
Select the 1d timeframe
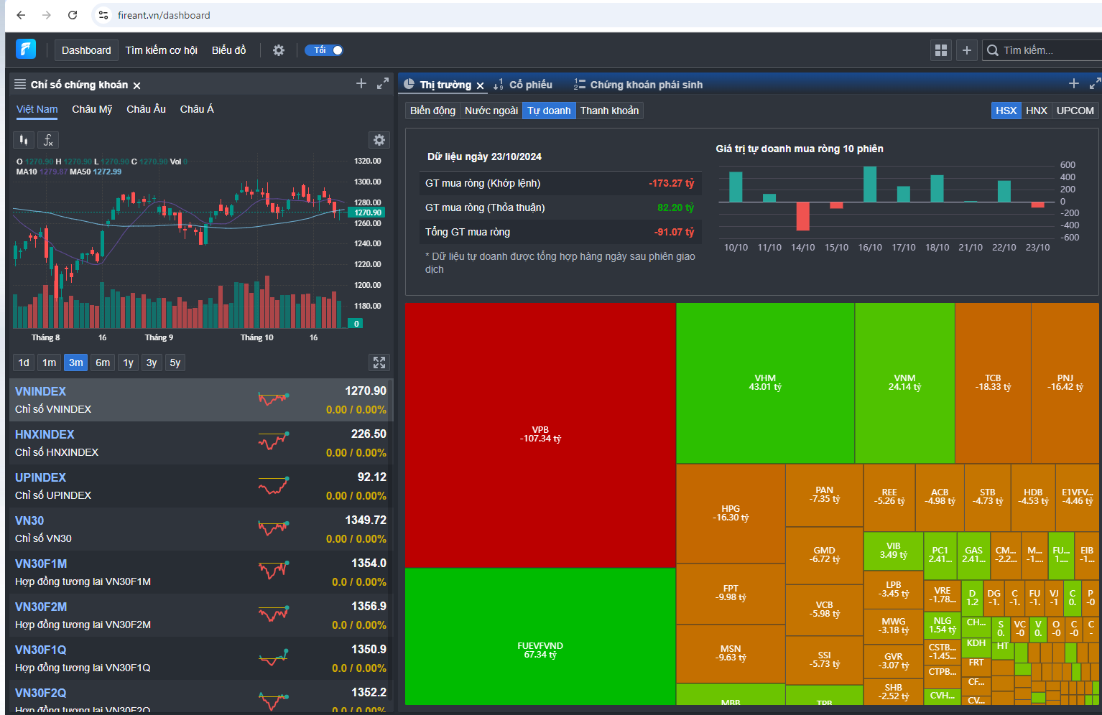[24, 363]
